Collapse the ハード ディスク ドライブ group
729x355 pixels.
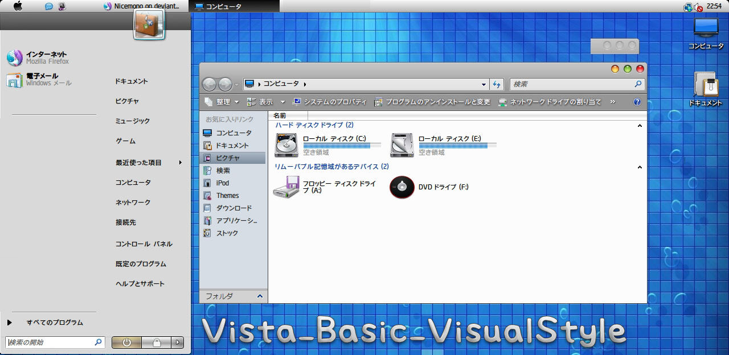click(x=640, y=126)
